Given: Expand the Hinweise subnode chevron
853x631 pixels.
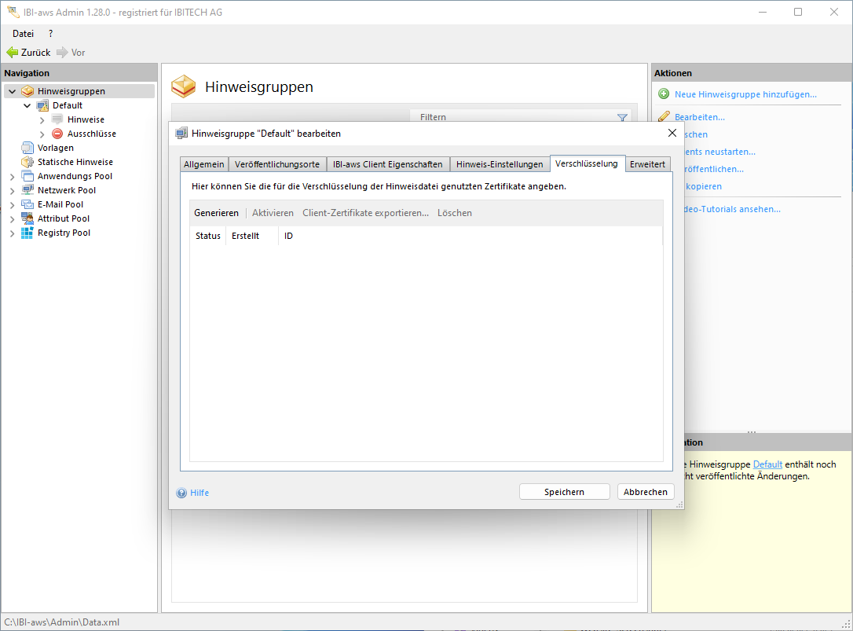Looking at the screenshot, I should [x=42, y=119].
